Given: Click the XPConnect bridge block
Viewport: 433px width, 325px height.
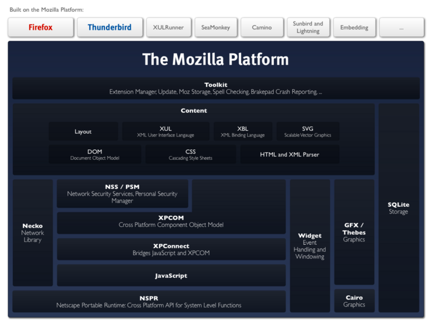Looking at the screenshot, I should tap(171, 249).
